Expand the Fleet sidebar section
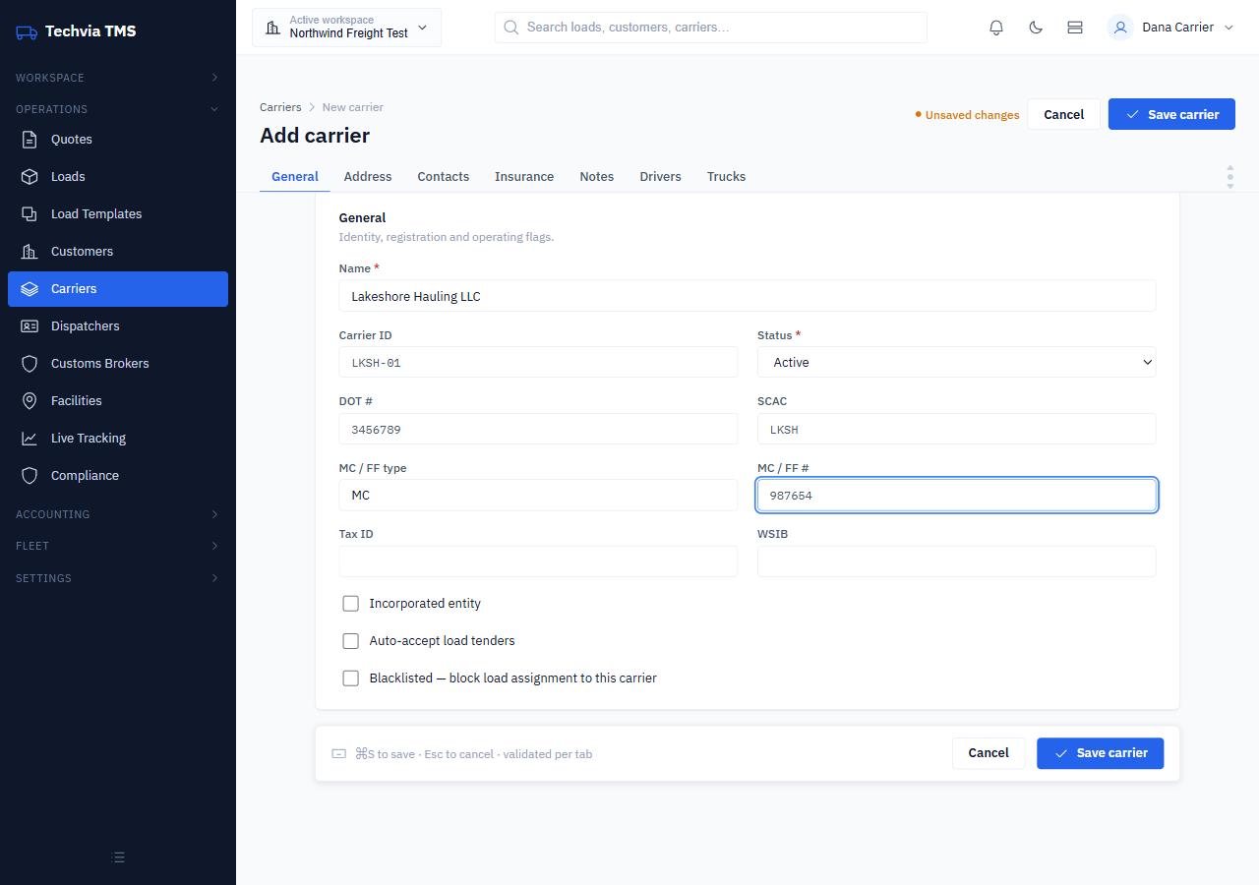Image resolution: width=1259 pixels, height=885 pixels. [118, 546]
